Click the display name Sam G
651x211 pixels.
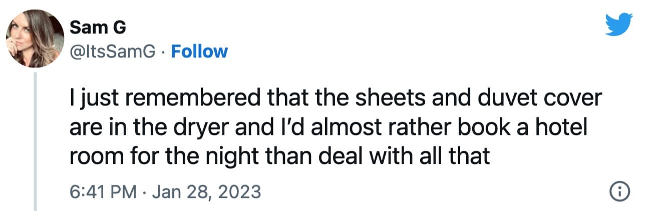pos(91,29)
